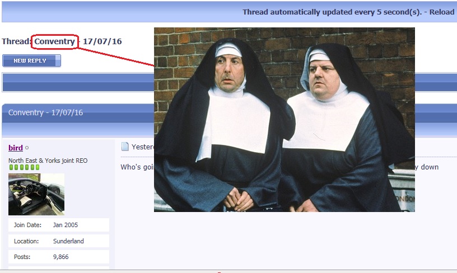Click the date 17/07/16 in thread title
The width and height of the screenshot is (457, 273).
pos(102,41)
